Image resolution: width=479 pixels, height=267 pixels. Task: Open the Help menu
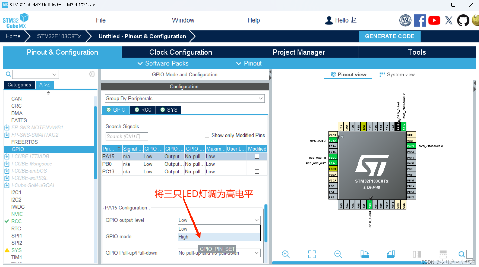click(x=254, y=20)
